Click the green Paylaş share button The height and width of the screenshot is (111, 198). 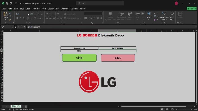[192, 8]
